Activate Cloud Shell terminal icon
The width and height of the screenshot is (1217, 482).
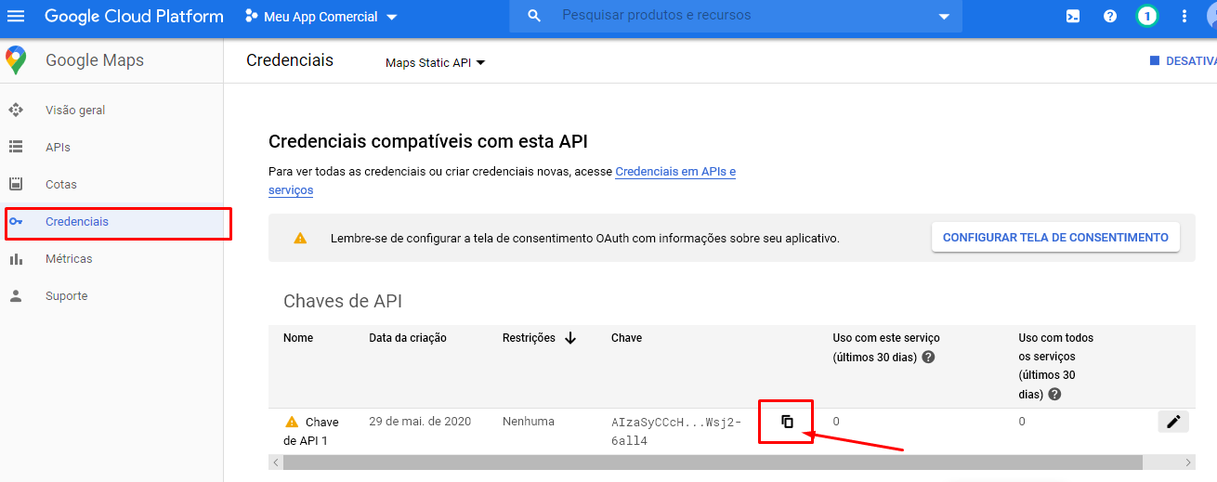click(x=1072, y=16)
